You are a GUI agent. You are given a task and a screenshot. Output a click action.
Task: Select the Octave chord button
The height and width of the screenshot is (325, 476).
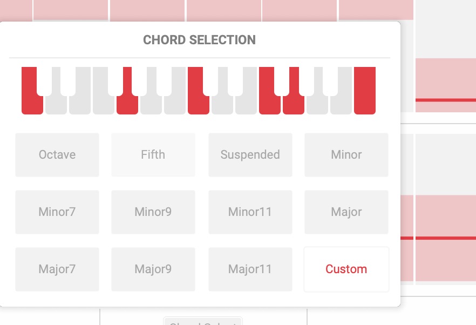coord(57,155)
